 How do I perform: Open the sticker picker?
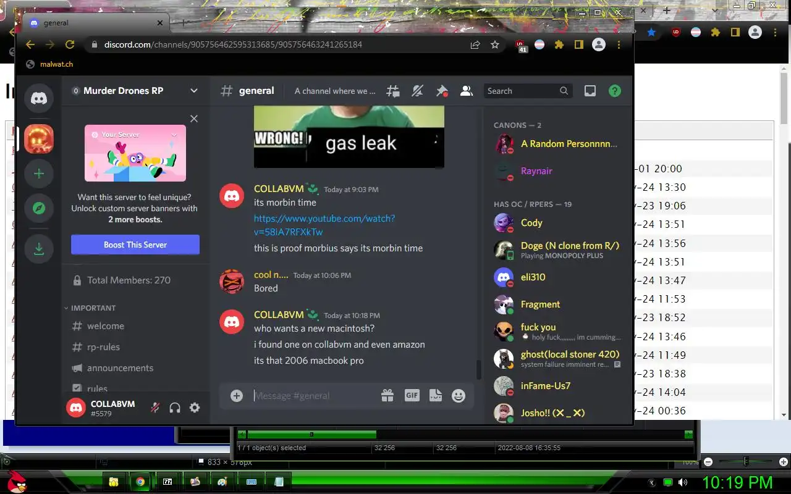435,396
